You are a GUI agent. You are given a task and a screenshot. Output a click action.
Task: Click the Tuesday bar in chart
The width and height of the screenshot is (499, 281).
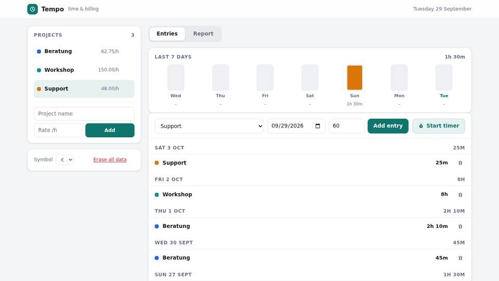(x=444, y=78)
